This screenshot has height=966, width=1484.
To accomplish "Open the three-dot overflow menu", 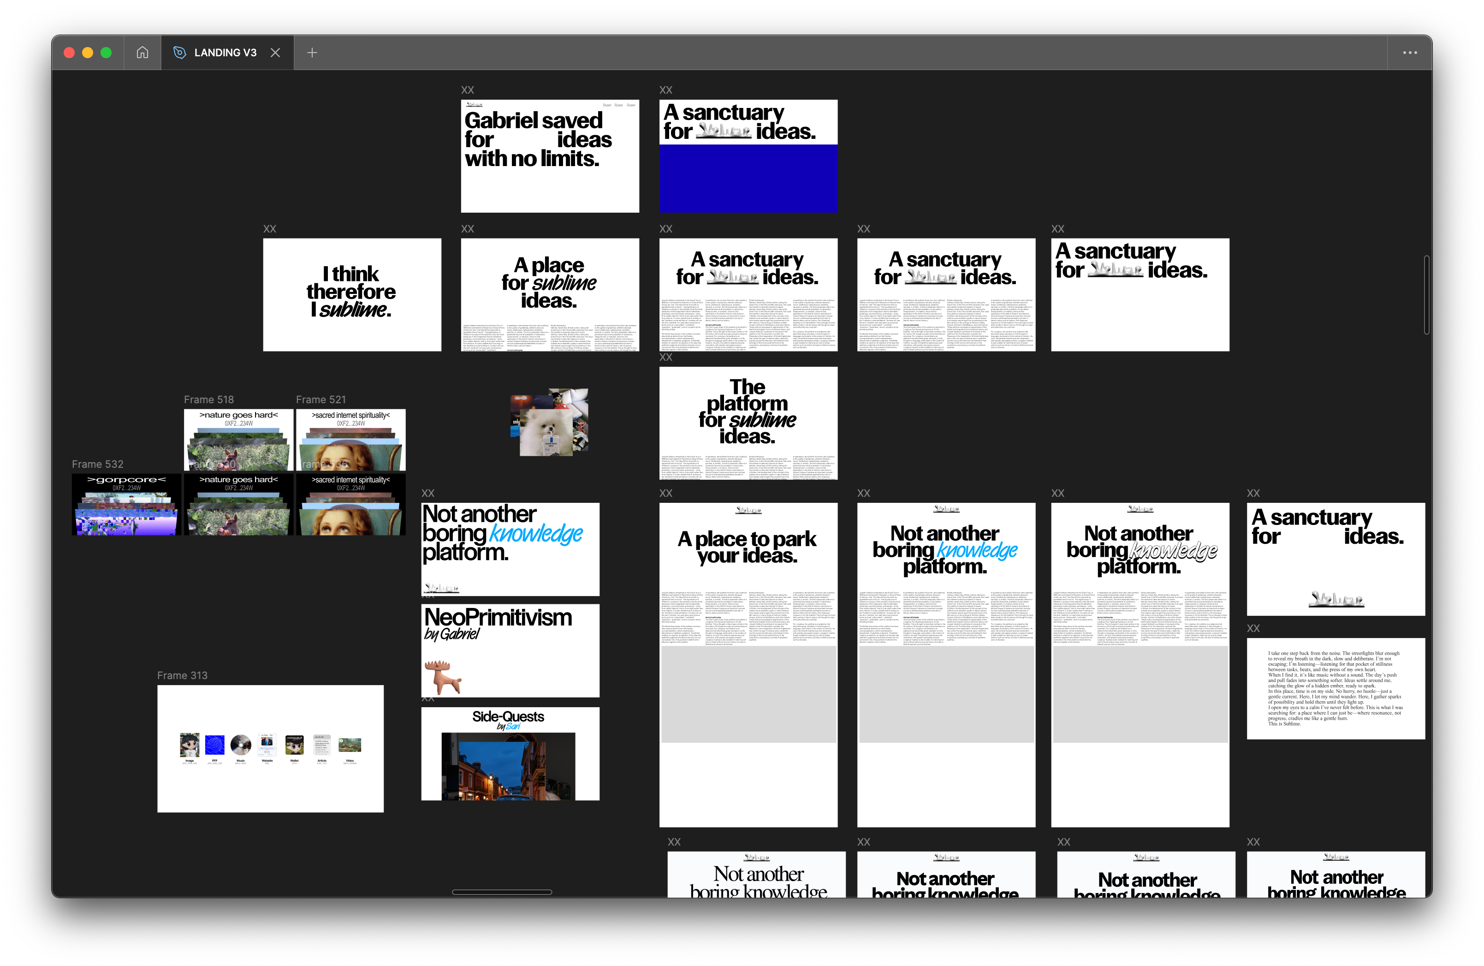I will [x=1410, y=53].
